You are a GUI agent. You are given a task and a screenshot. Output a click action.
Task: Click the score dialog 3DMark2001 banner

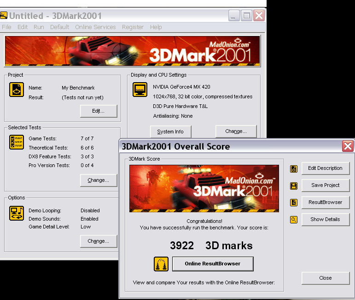coord(204,189)
